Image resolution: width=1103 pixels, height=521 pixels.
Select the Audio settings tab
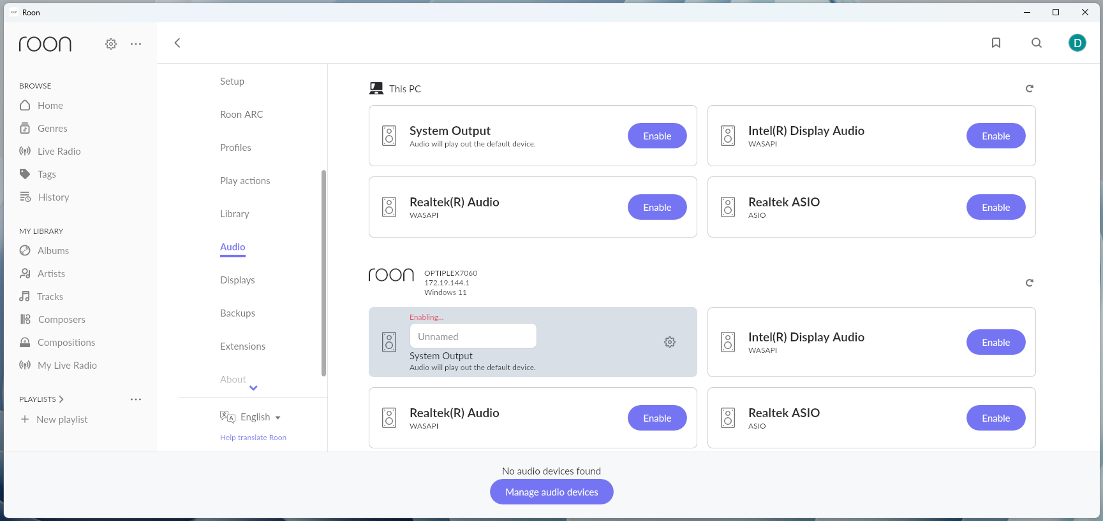[x=233, y=247]
